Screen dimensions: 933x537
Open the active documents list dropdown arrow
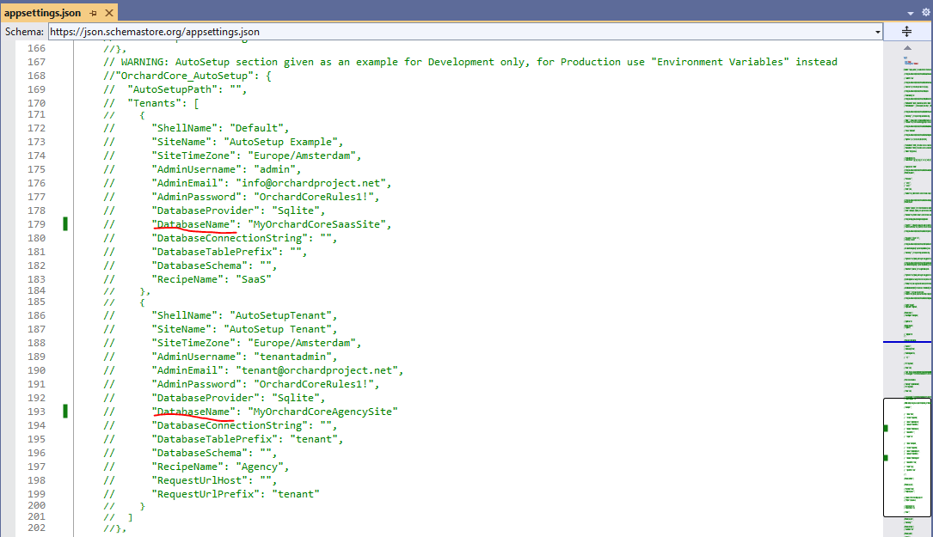pyautogui.click(x=911, y=13)
